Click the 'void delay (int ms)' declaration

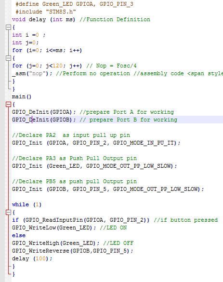tap(43, 20)
